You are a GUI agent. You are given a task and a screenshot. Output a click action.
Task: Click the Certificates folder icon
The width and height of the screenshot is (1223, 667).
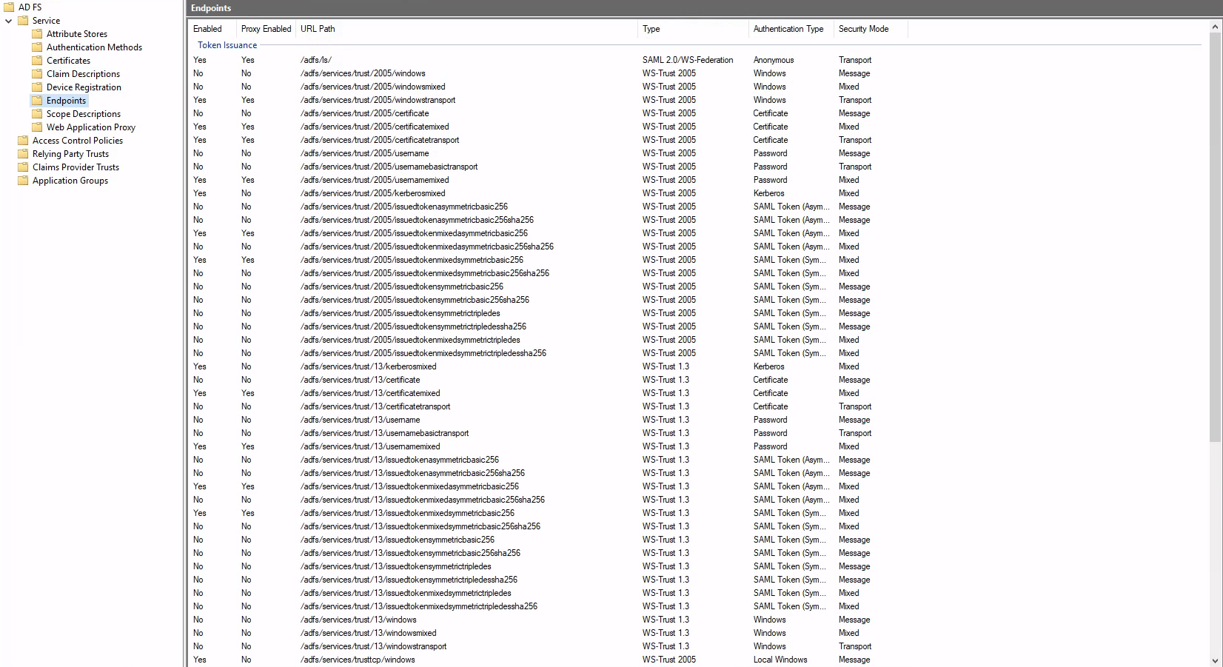[x=37, y=60]
